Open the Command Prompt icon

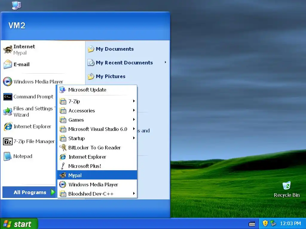(7, 97)
